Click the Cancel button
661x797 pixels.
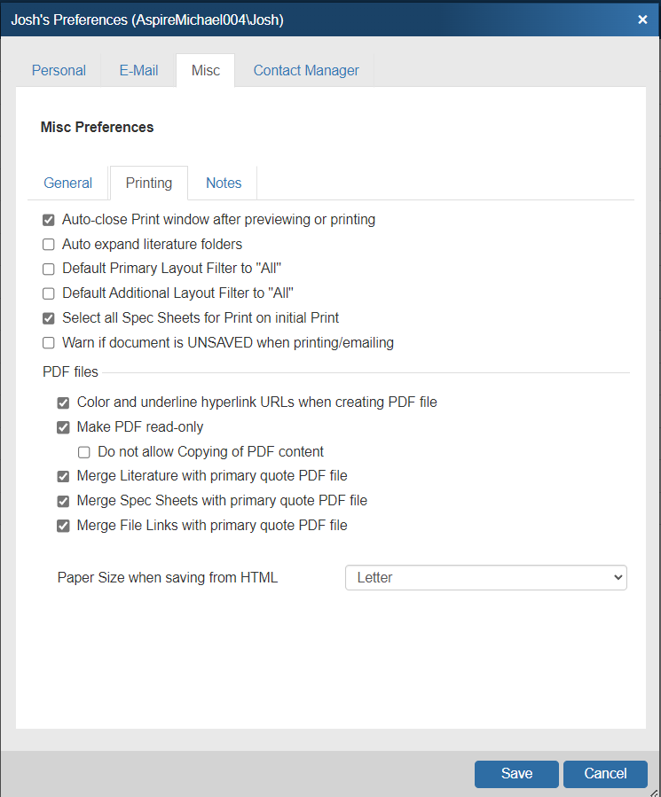pyautogui.click(x=605, y=774)
